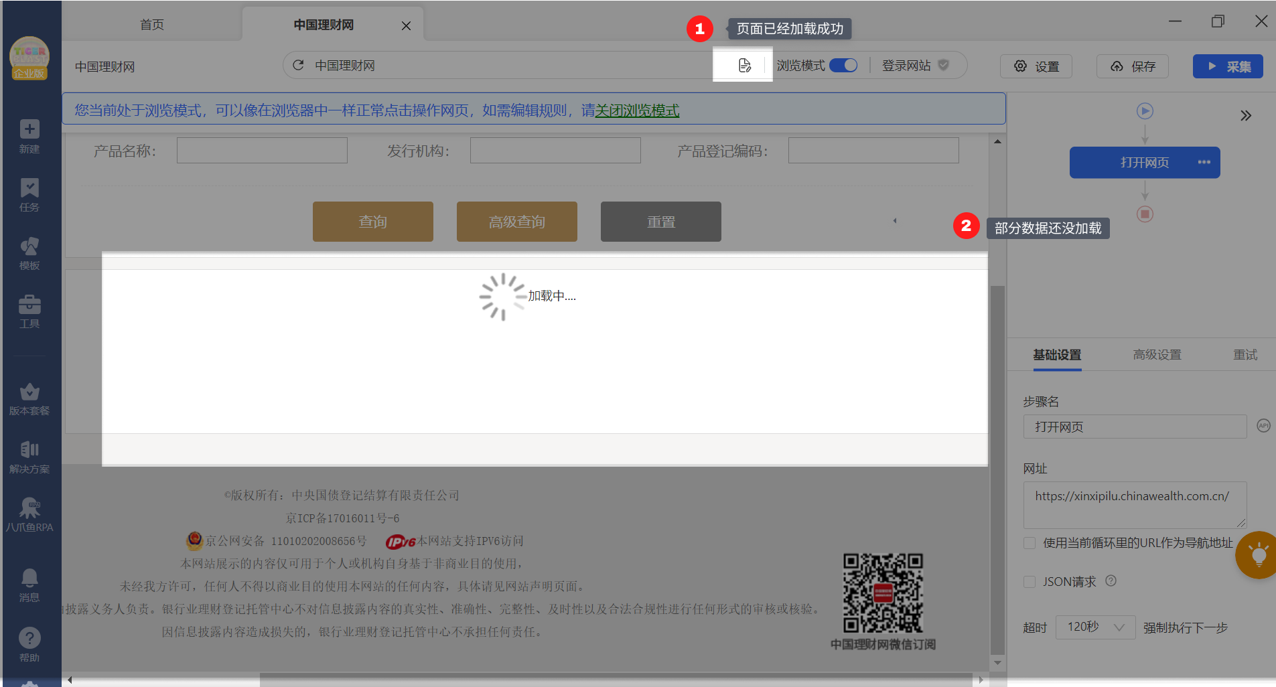
Task: Click the workflow end stop node
Action: pyautogui.click(x=1145, y=214)
